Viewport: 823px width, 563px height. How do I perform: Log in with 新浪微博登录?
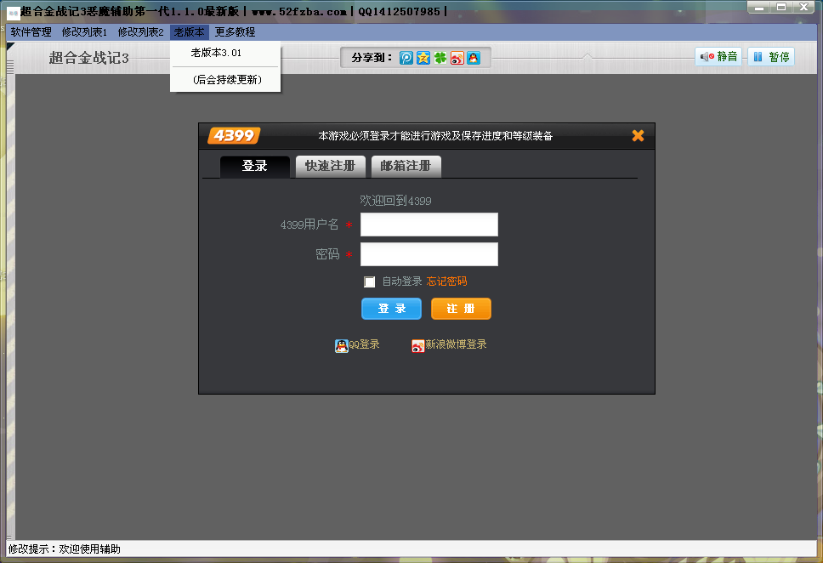coord(449,345)
